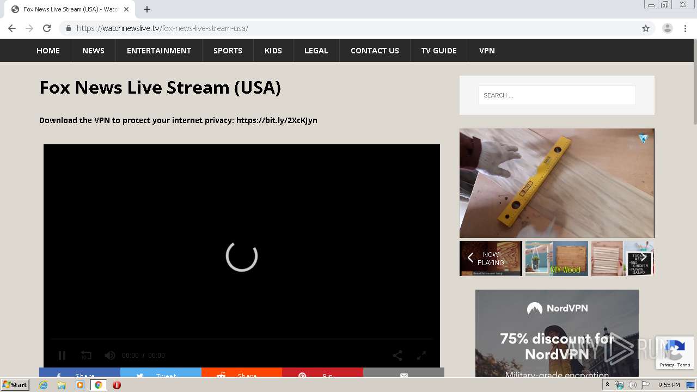Open the Chrome profile avatar

coord(668,28)
